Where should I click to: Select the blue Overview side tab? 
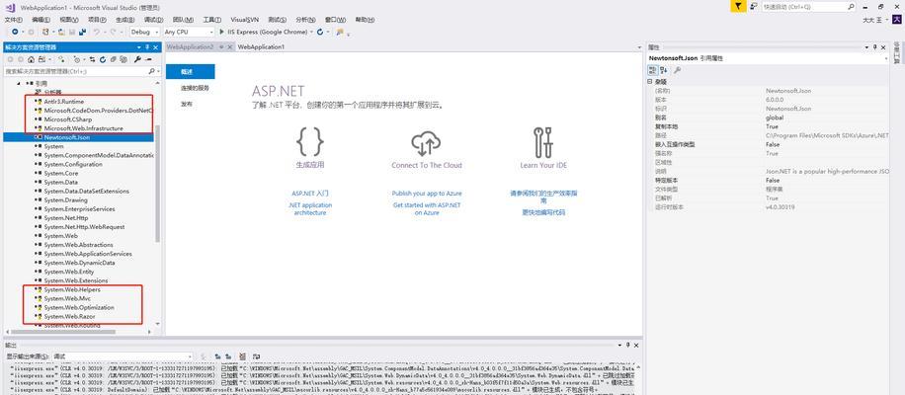(x=190, y=71)
